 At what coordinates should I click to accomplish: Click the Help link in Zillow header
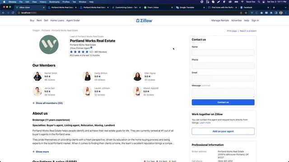pos(247,21)
